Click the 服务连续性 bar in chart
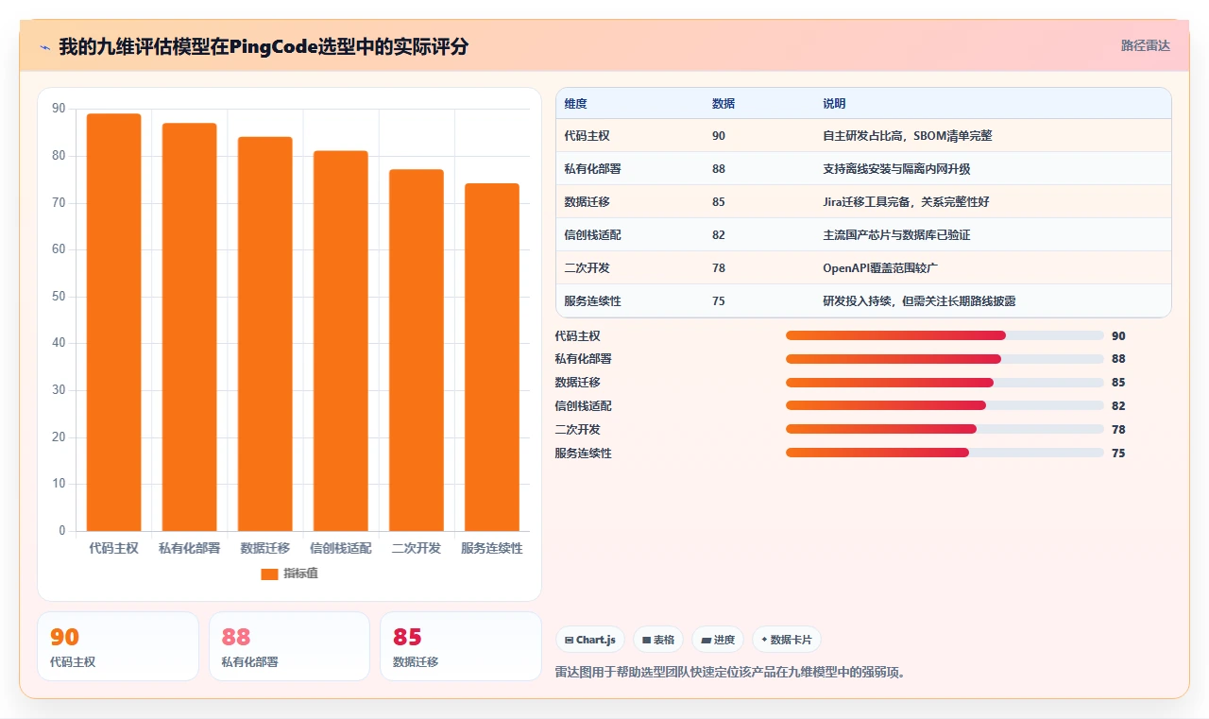The image size is (1209, 719). click(x=492, y=357)
